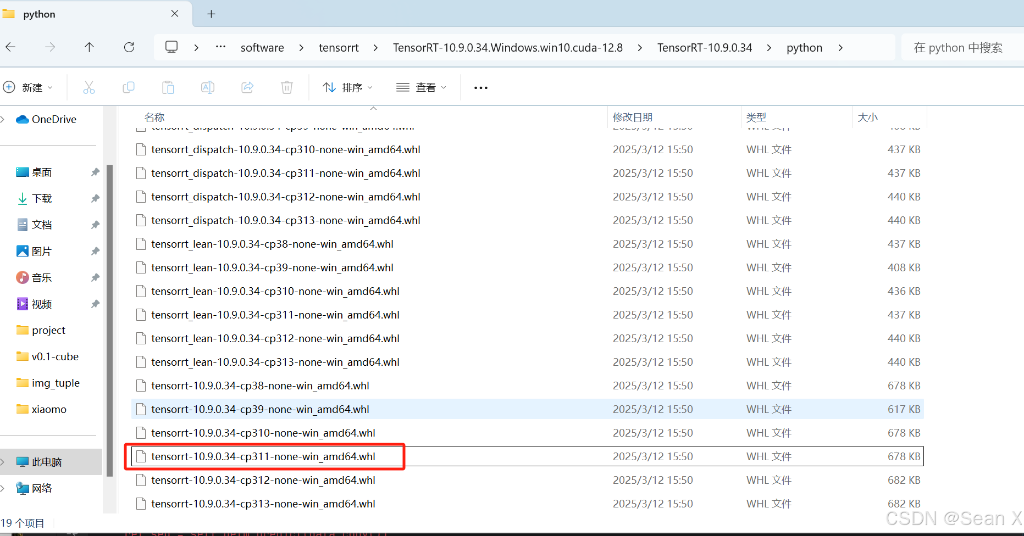Open 文档 Documents in sidebar
The height and width of the screenshot is (536, 1024).
tap(34, 225)
